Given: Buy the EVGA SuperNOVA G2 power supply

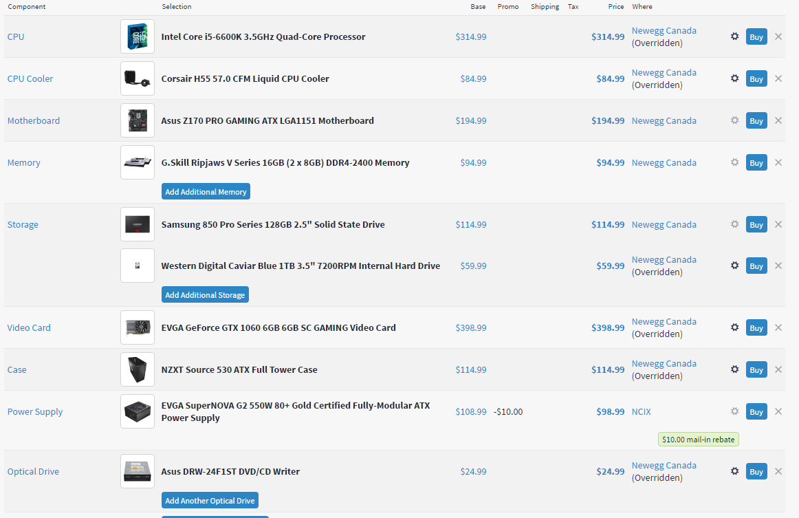Looking at the screenshot, I should [x=756, y=411].
